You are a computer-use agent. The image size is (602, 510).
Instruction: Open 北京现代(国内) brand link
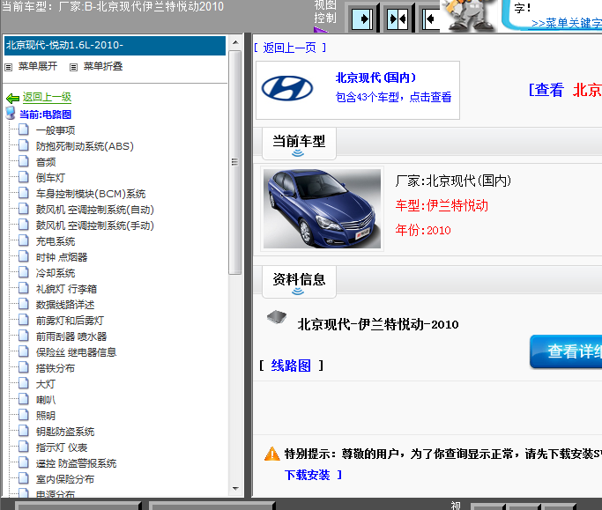[375, 78]
